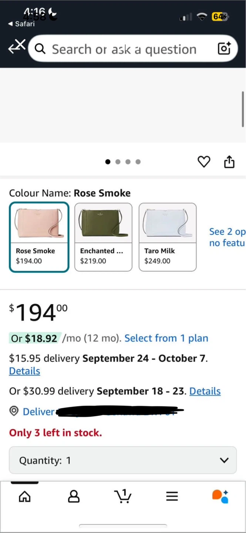
Task: Click Select from 1 plan link
Action: (166, 338)
